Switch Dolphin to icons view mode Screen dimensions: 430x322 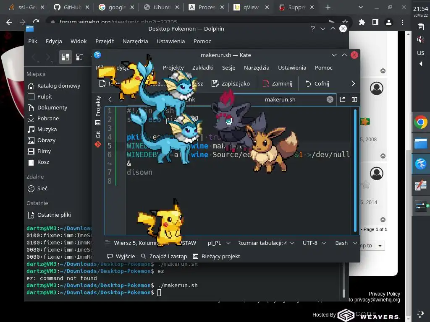click(66, 57)
